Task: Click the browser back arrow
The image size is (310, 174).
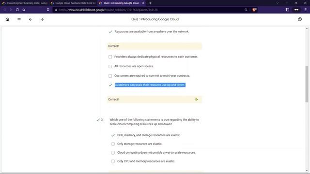Action: [4, 10]
